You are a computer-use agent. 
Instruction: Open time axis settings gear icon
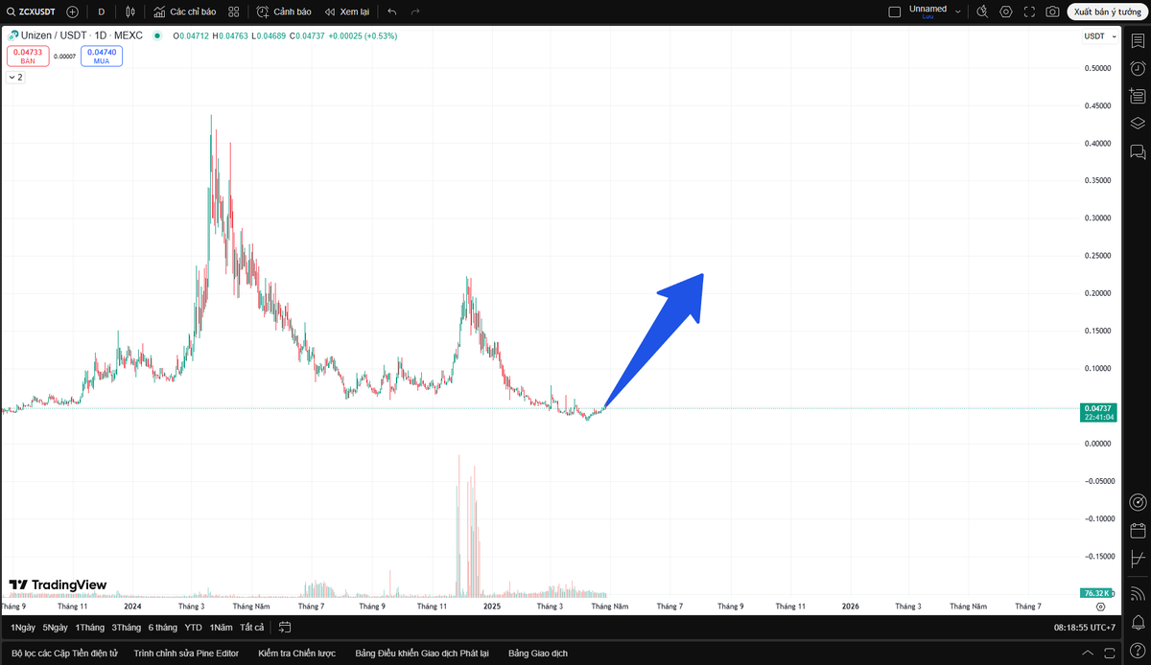[x=1100, y=607]
